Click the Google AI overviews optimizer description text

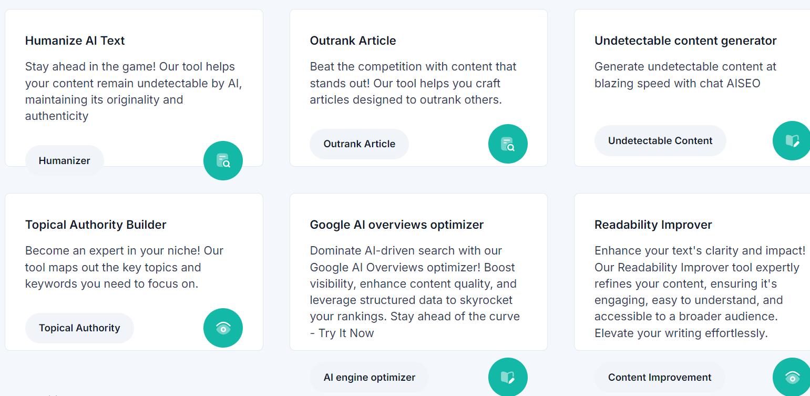pos(415,292)
